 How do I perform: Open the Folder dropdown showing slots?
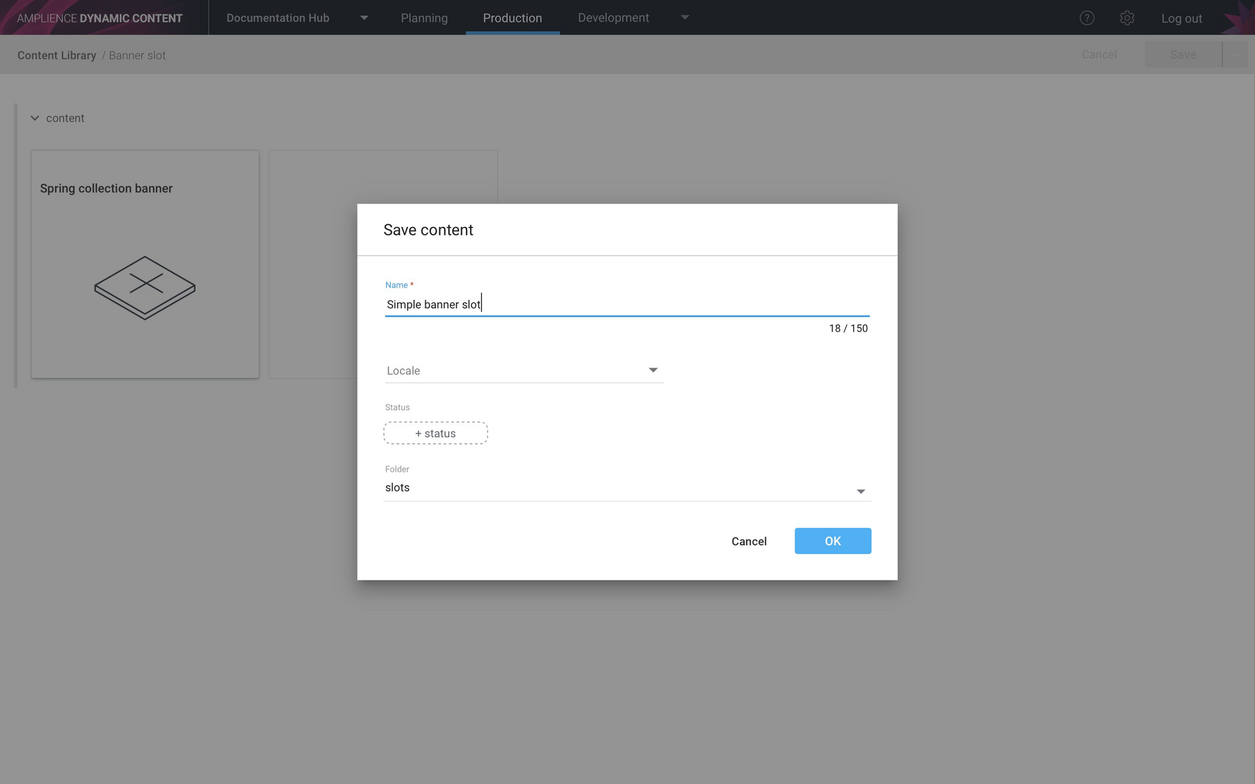pyautogui.click(x=860, y=490)
